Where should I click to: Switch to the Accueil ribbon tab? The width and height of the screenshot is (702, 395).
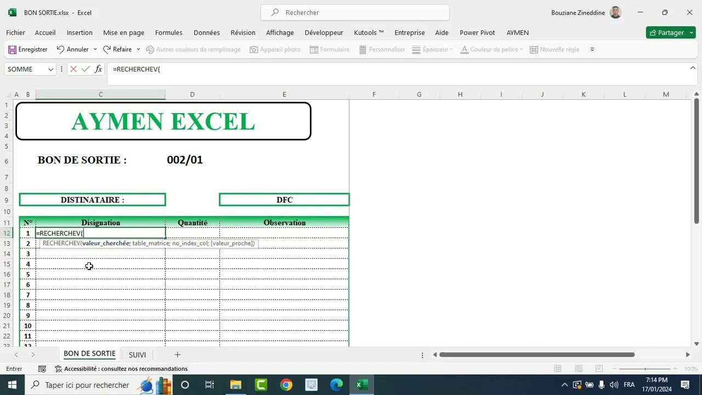45,33
